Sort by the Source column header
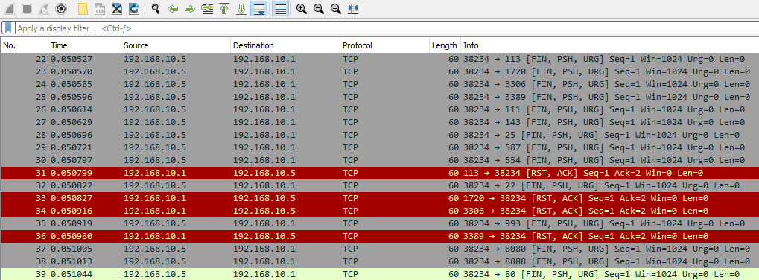Screen dimensions: 759x280 176,45
